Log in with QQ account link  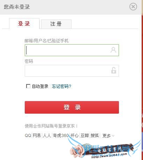pyautogui.click(x=28, y=136)
